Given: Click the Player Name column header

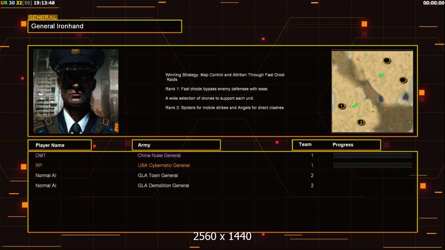Looking at the screenshot, I should point(60,145).
